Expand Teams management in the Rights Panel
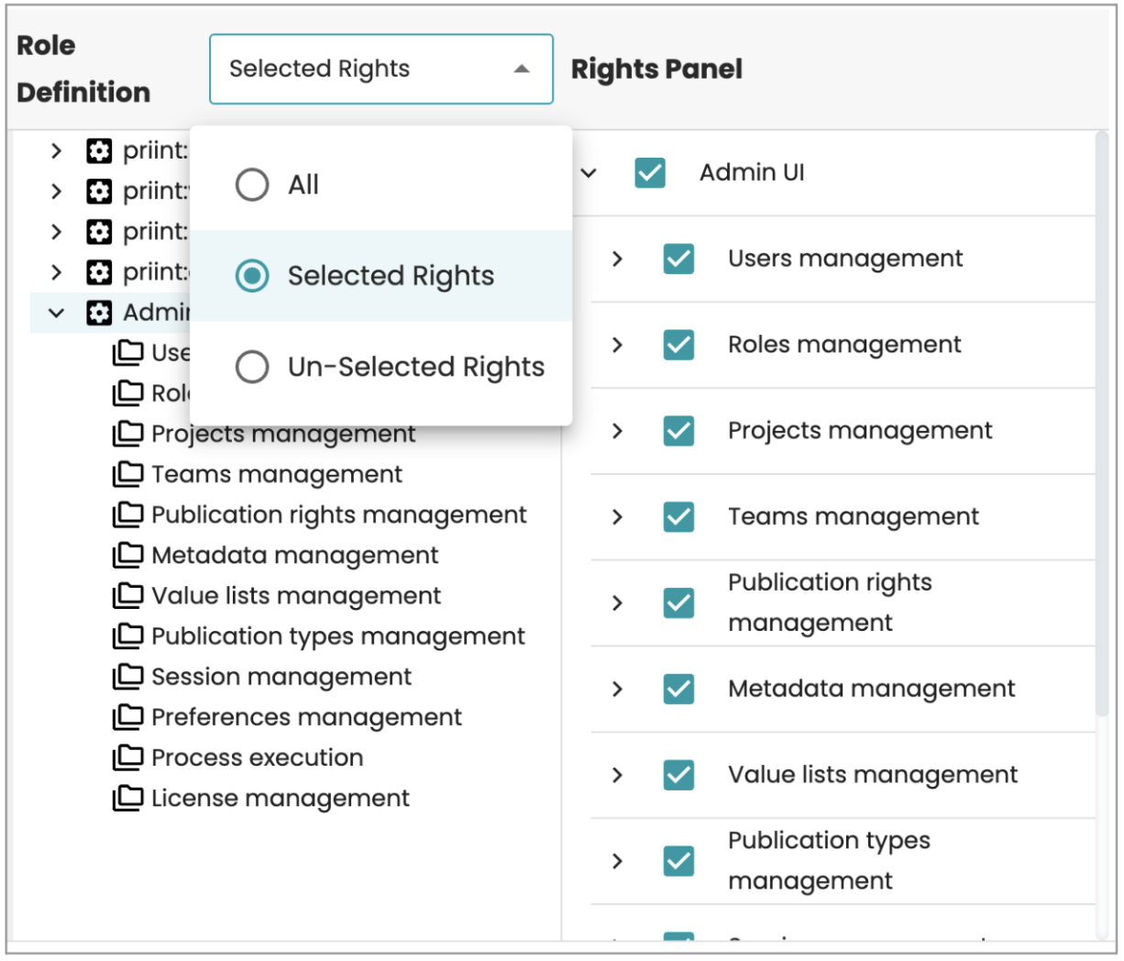This screenshot has height=961, width=1124. coord(615,516)
